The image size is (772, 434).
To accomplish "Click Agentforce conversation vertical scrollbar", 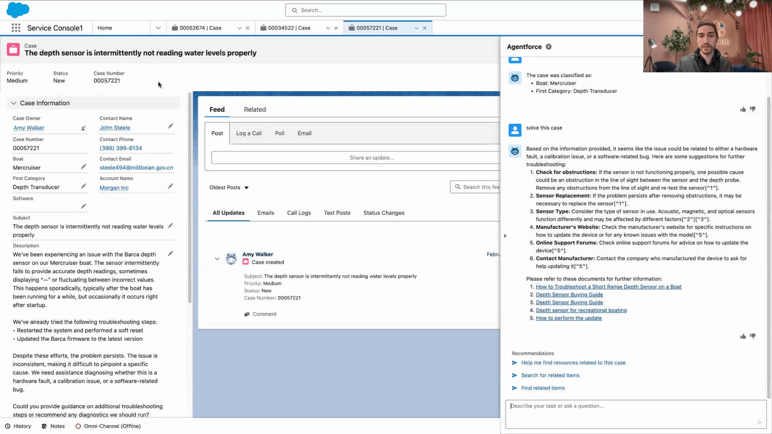I will 769,247.
